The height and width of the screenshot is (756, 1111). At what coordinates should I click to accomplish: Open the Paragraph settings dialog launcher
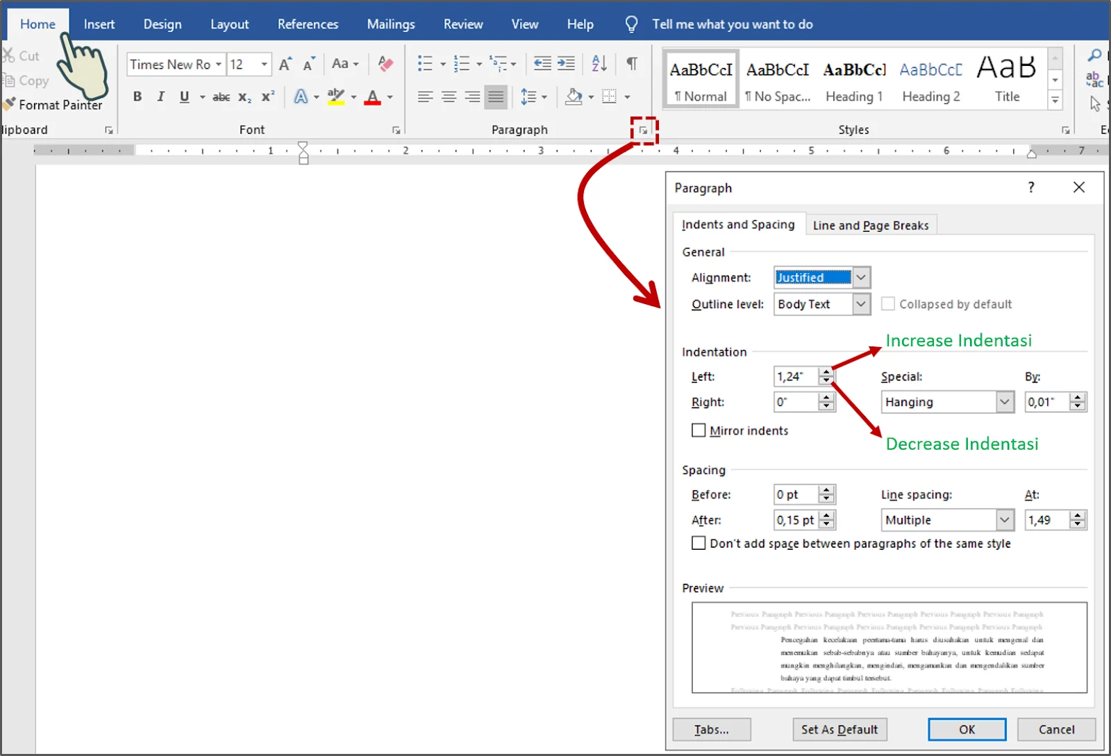point(644,131)
